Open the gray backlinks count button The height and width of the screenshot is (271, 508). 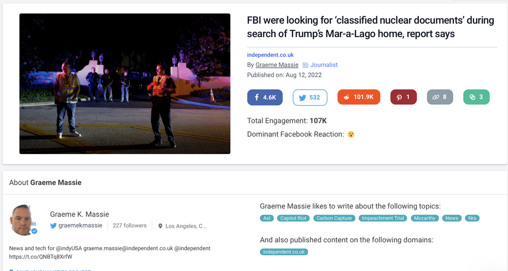tap(440, 97)
